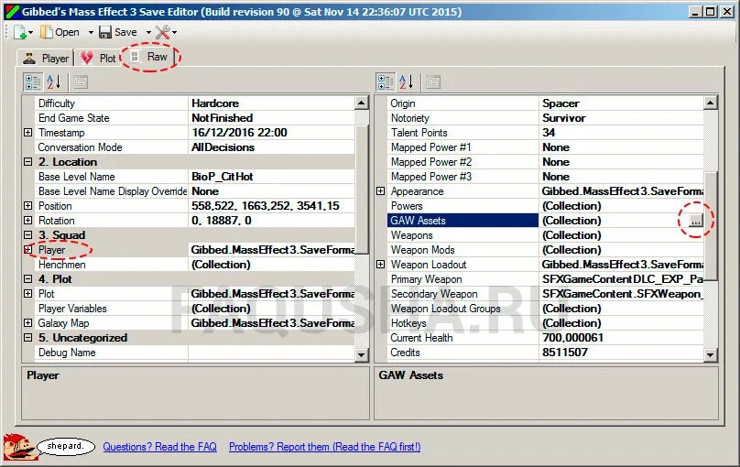The width and height of the screenshot is (740, 467).
Task: Select the Weapons collection row
Action: point(546,235)
